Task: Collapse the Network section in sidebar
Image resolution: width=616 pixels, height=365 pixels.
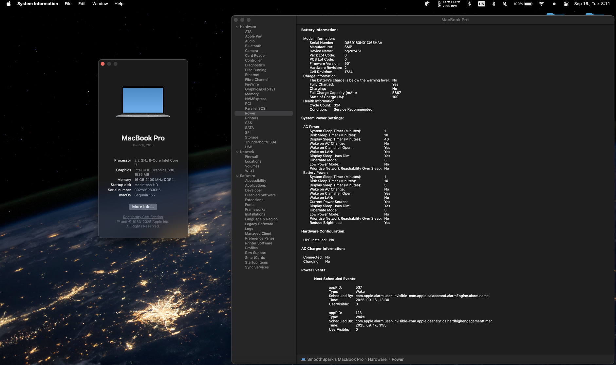Action: click(x=237, y=152)
